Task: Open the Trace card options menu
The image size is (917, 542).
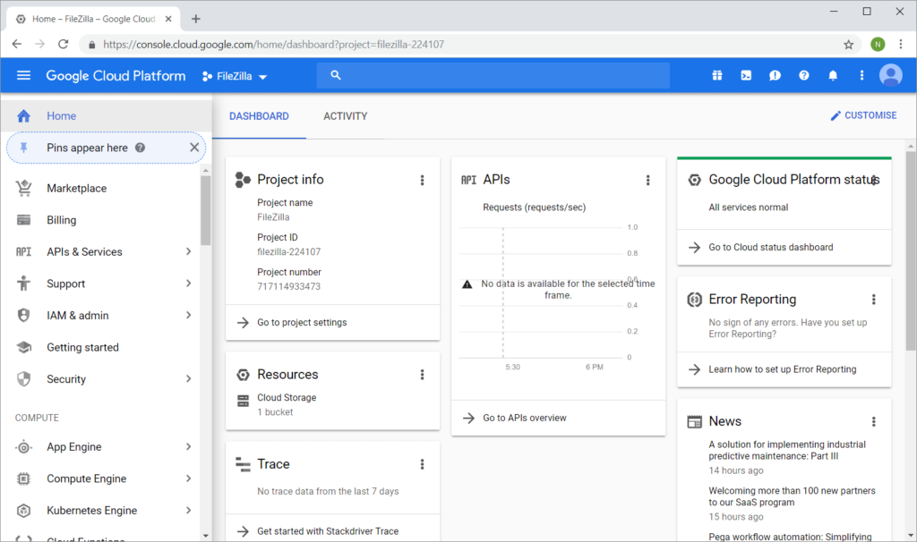Action: [423, 464]
